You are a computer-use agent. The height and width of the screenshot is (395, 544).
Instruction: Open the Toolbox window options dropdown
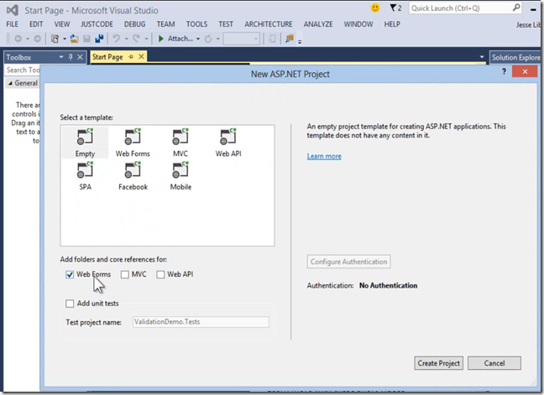tap(61, 57)
